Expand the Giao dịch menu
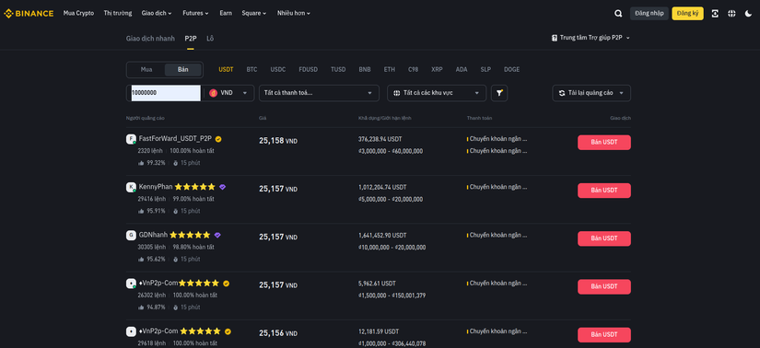 (x=157, y=13)
